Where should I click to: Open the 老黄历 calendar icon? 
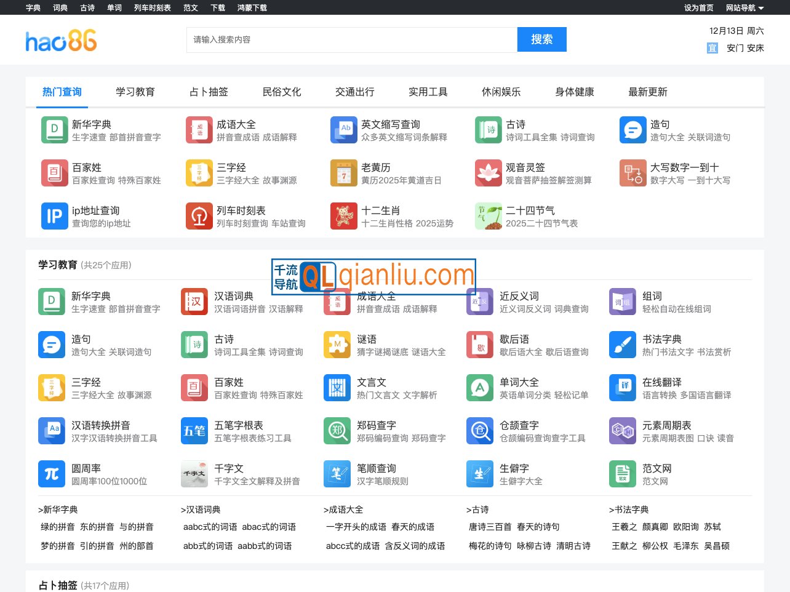click(343, 173)
